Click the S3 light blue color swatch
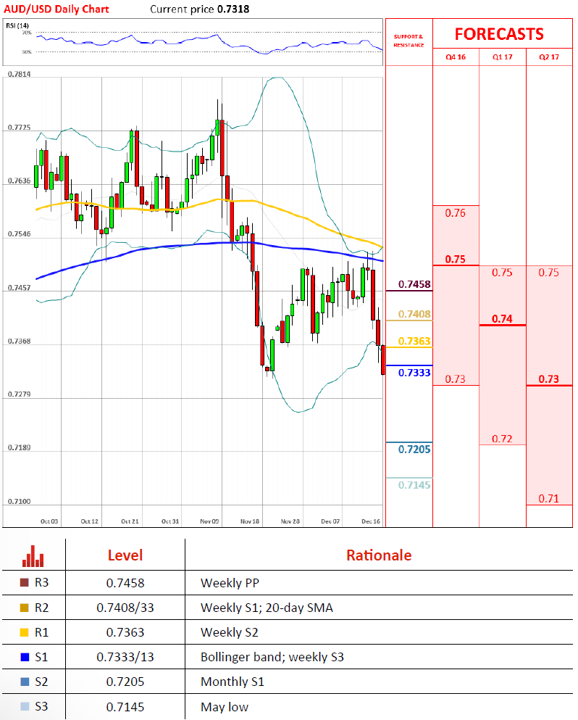 [25, 707]
